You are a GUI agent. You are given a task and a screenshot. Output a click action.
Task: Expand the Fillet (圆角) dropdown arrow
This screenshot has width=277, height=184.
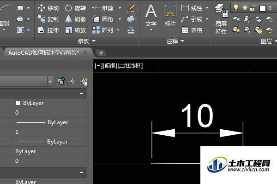point(120,19)
